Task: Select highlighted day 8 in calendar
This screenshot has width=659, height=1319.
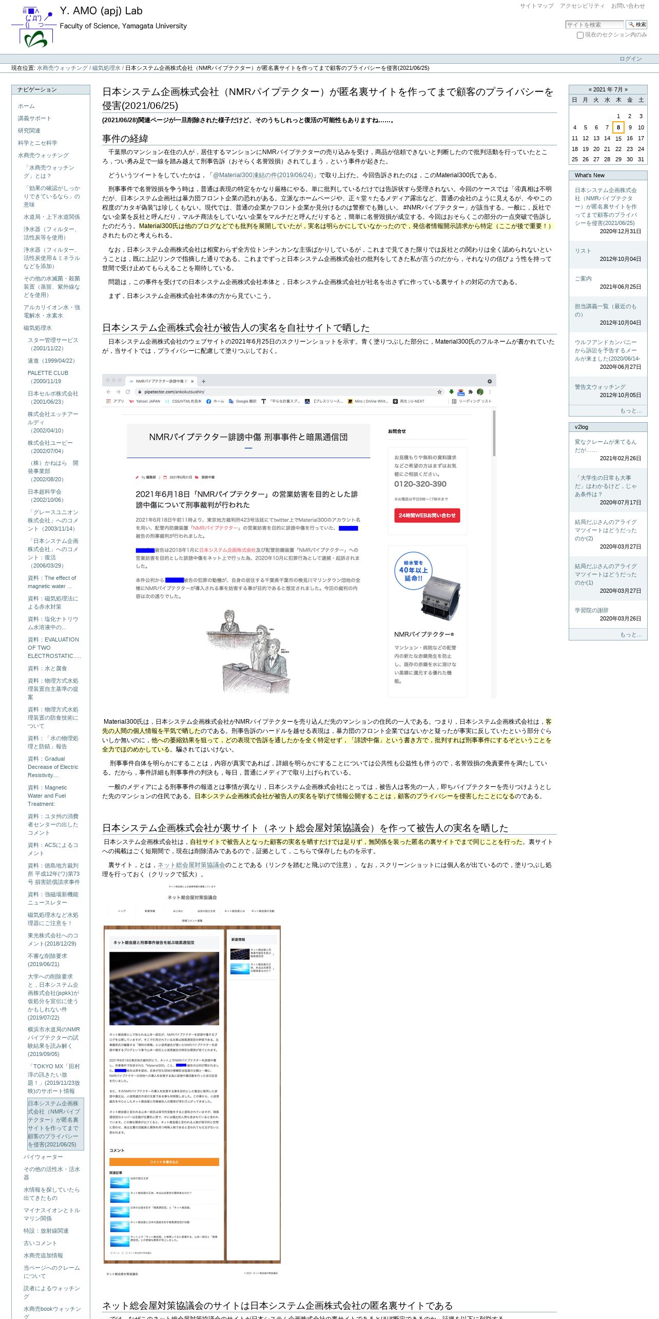Action: [x=618, y=127]
